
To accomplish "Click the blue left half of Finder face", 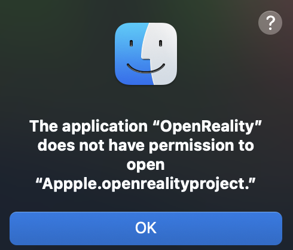I will 132,54.
